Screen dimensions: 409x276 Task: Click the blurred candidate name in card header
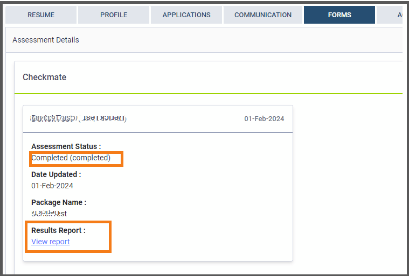tap(78, 118)
